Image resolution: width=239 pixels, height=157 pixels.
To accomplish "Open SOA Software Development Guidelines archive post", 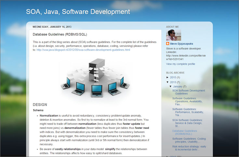I will pos(189,92).
